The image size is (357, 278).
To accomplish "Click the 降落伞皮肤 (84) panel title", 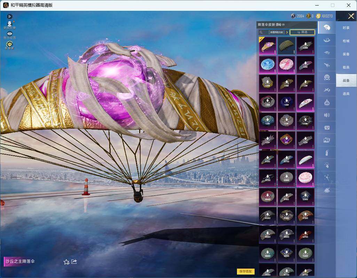I will point(269,25).
